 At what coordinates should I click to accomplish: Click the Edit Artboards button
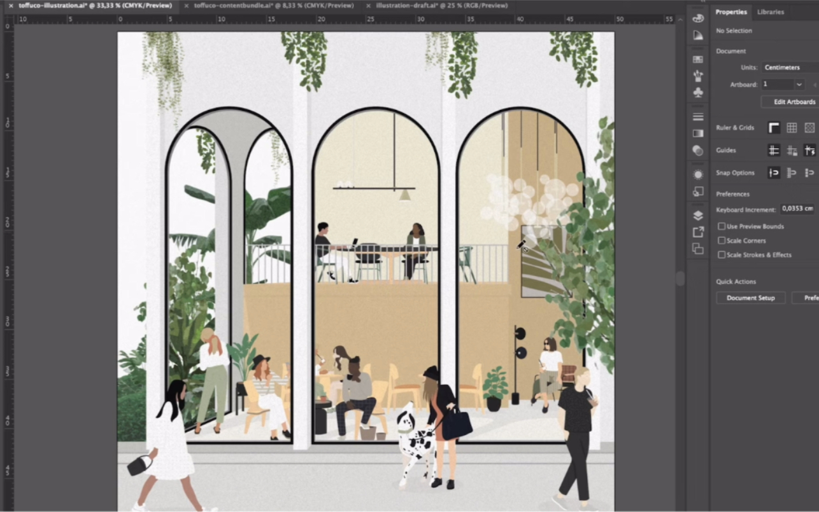(790, 102)
